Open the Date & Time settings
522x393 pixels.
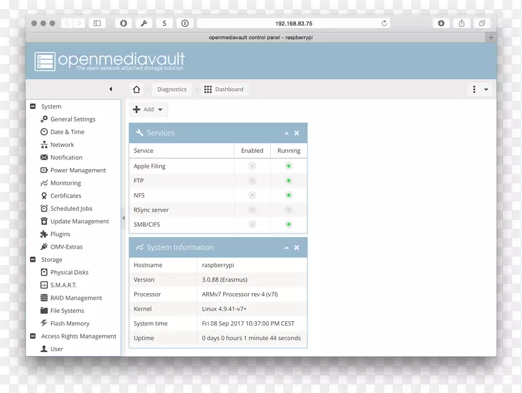(67, 132)
